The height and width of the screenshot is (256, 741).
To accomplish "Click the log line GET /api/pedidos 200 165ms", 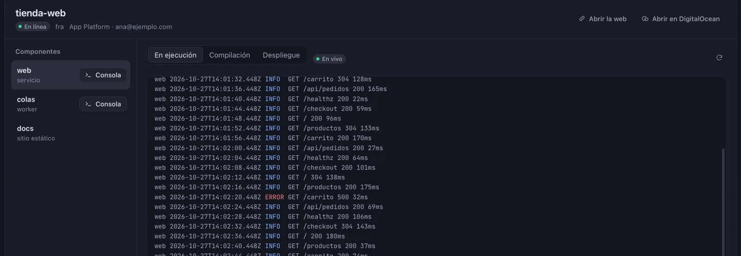I will 270,89.
